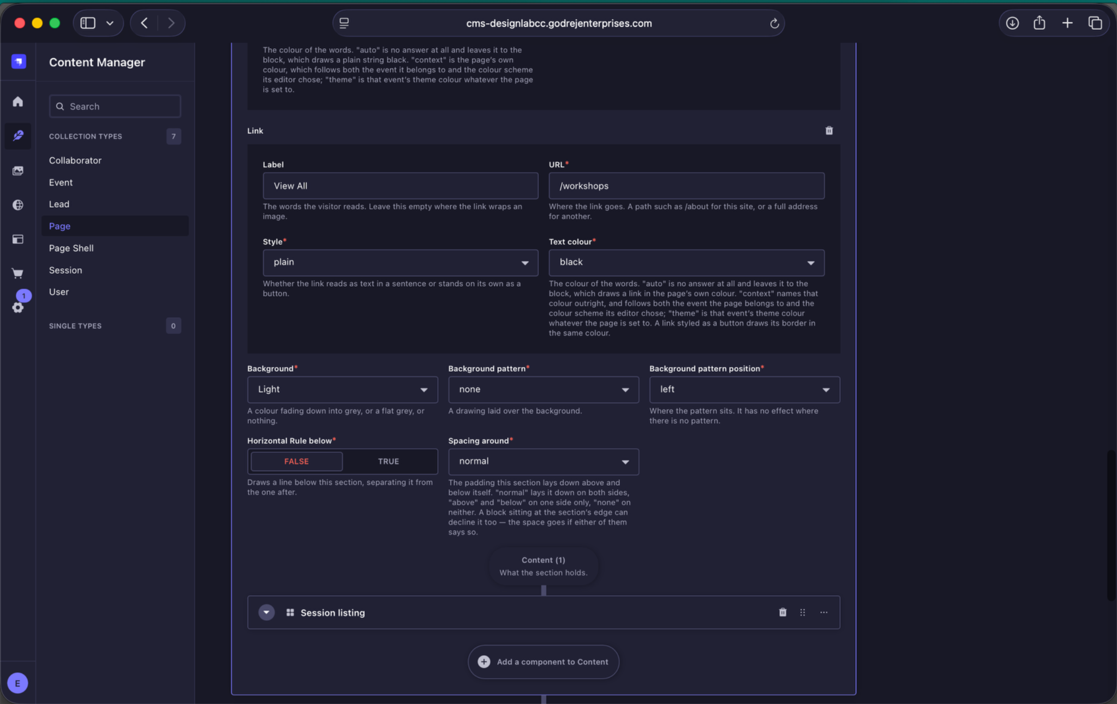Open the Strapi home icon in sidebar

(18, 101)
